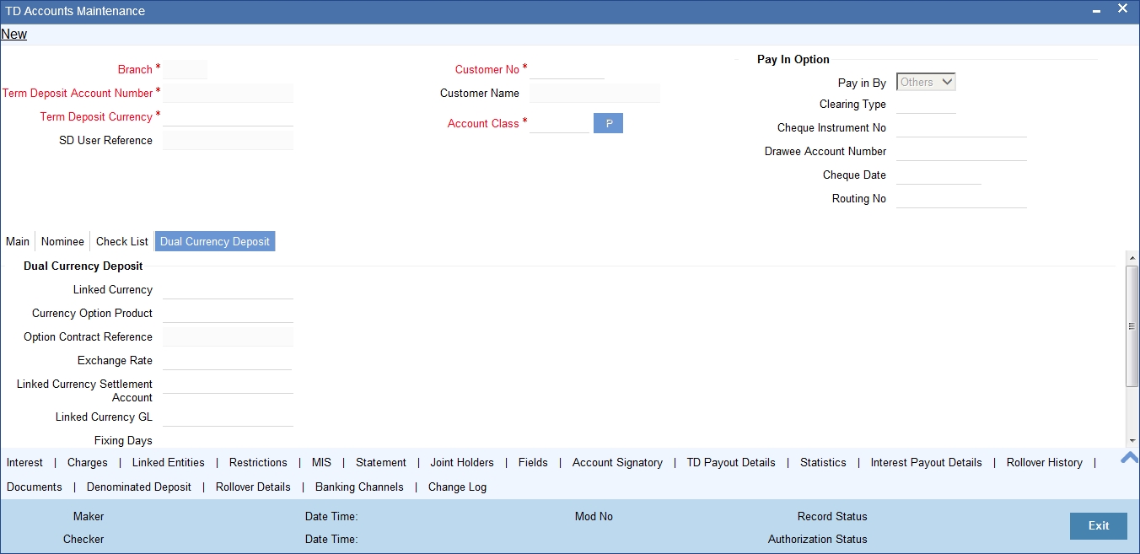Click the Term Deposit Currency field
The height and width of the screenshot is (554, 1140).
pyautogui.click(x=228, y=116)
